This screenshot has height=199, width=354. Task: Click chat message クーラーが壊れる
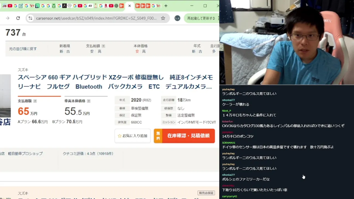[x=236, y=104]
